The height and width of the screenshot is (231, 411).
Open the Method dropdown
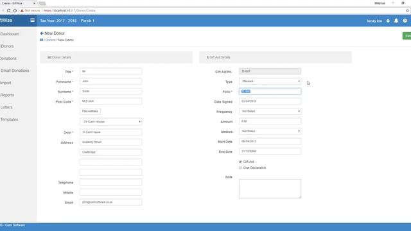270,131
